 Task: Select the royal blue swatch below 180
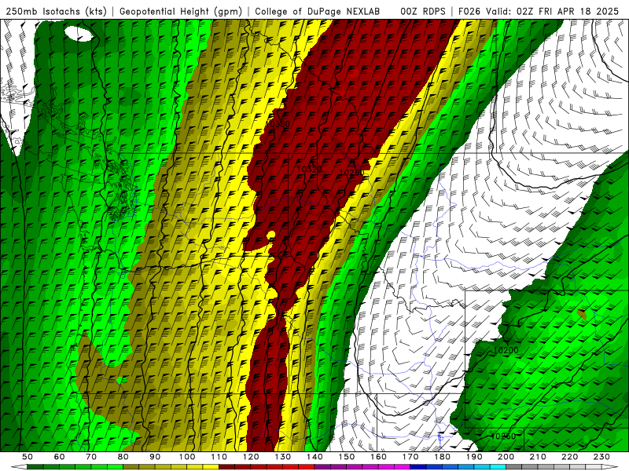tap(434, 467)
